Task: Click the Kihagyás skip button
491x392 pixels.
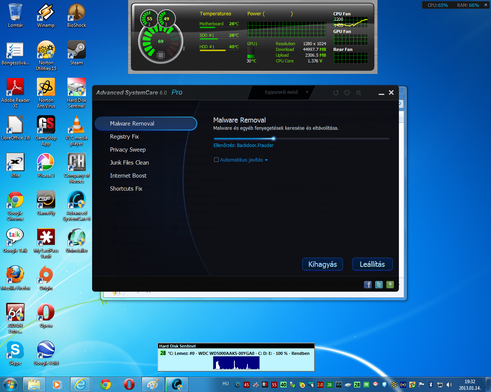Action: click(x=323, y=264)
